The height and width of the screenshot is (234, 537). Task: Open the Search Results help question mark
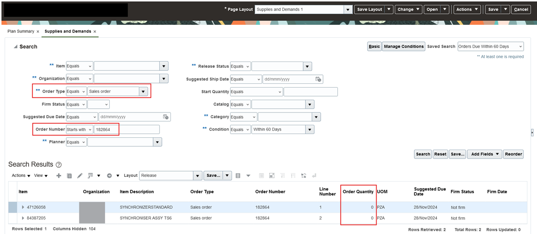coord(59,165)
